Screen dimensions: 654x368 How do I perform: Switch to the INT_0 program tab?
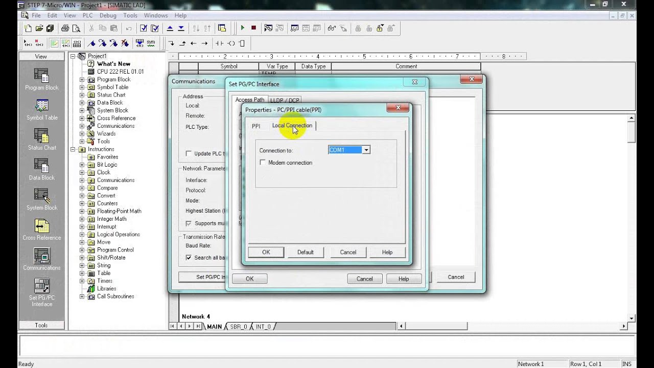[x=263, y=327]
